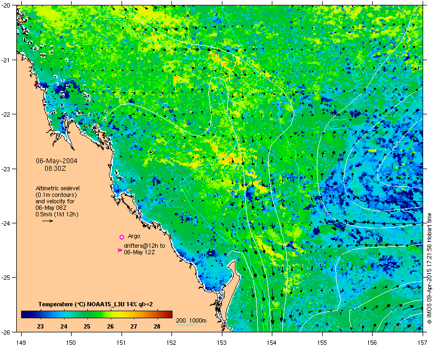
Task: Click the longitude axis label 149
Action: 21,343
